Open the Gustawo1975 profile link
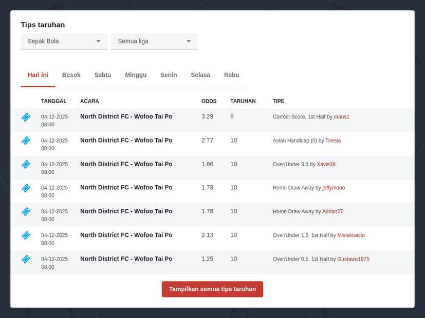This screenshot has height=318, width=425. 354,259
